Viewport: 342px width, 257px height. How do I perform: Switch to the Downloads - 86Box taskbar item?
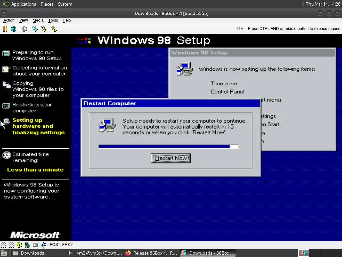point(208,253)
